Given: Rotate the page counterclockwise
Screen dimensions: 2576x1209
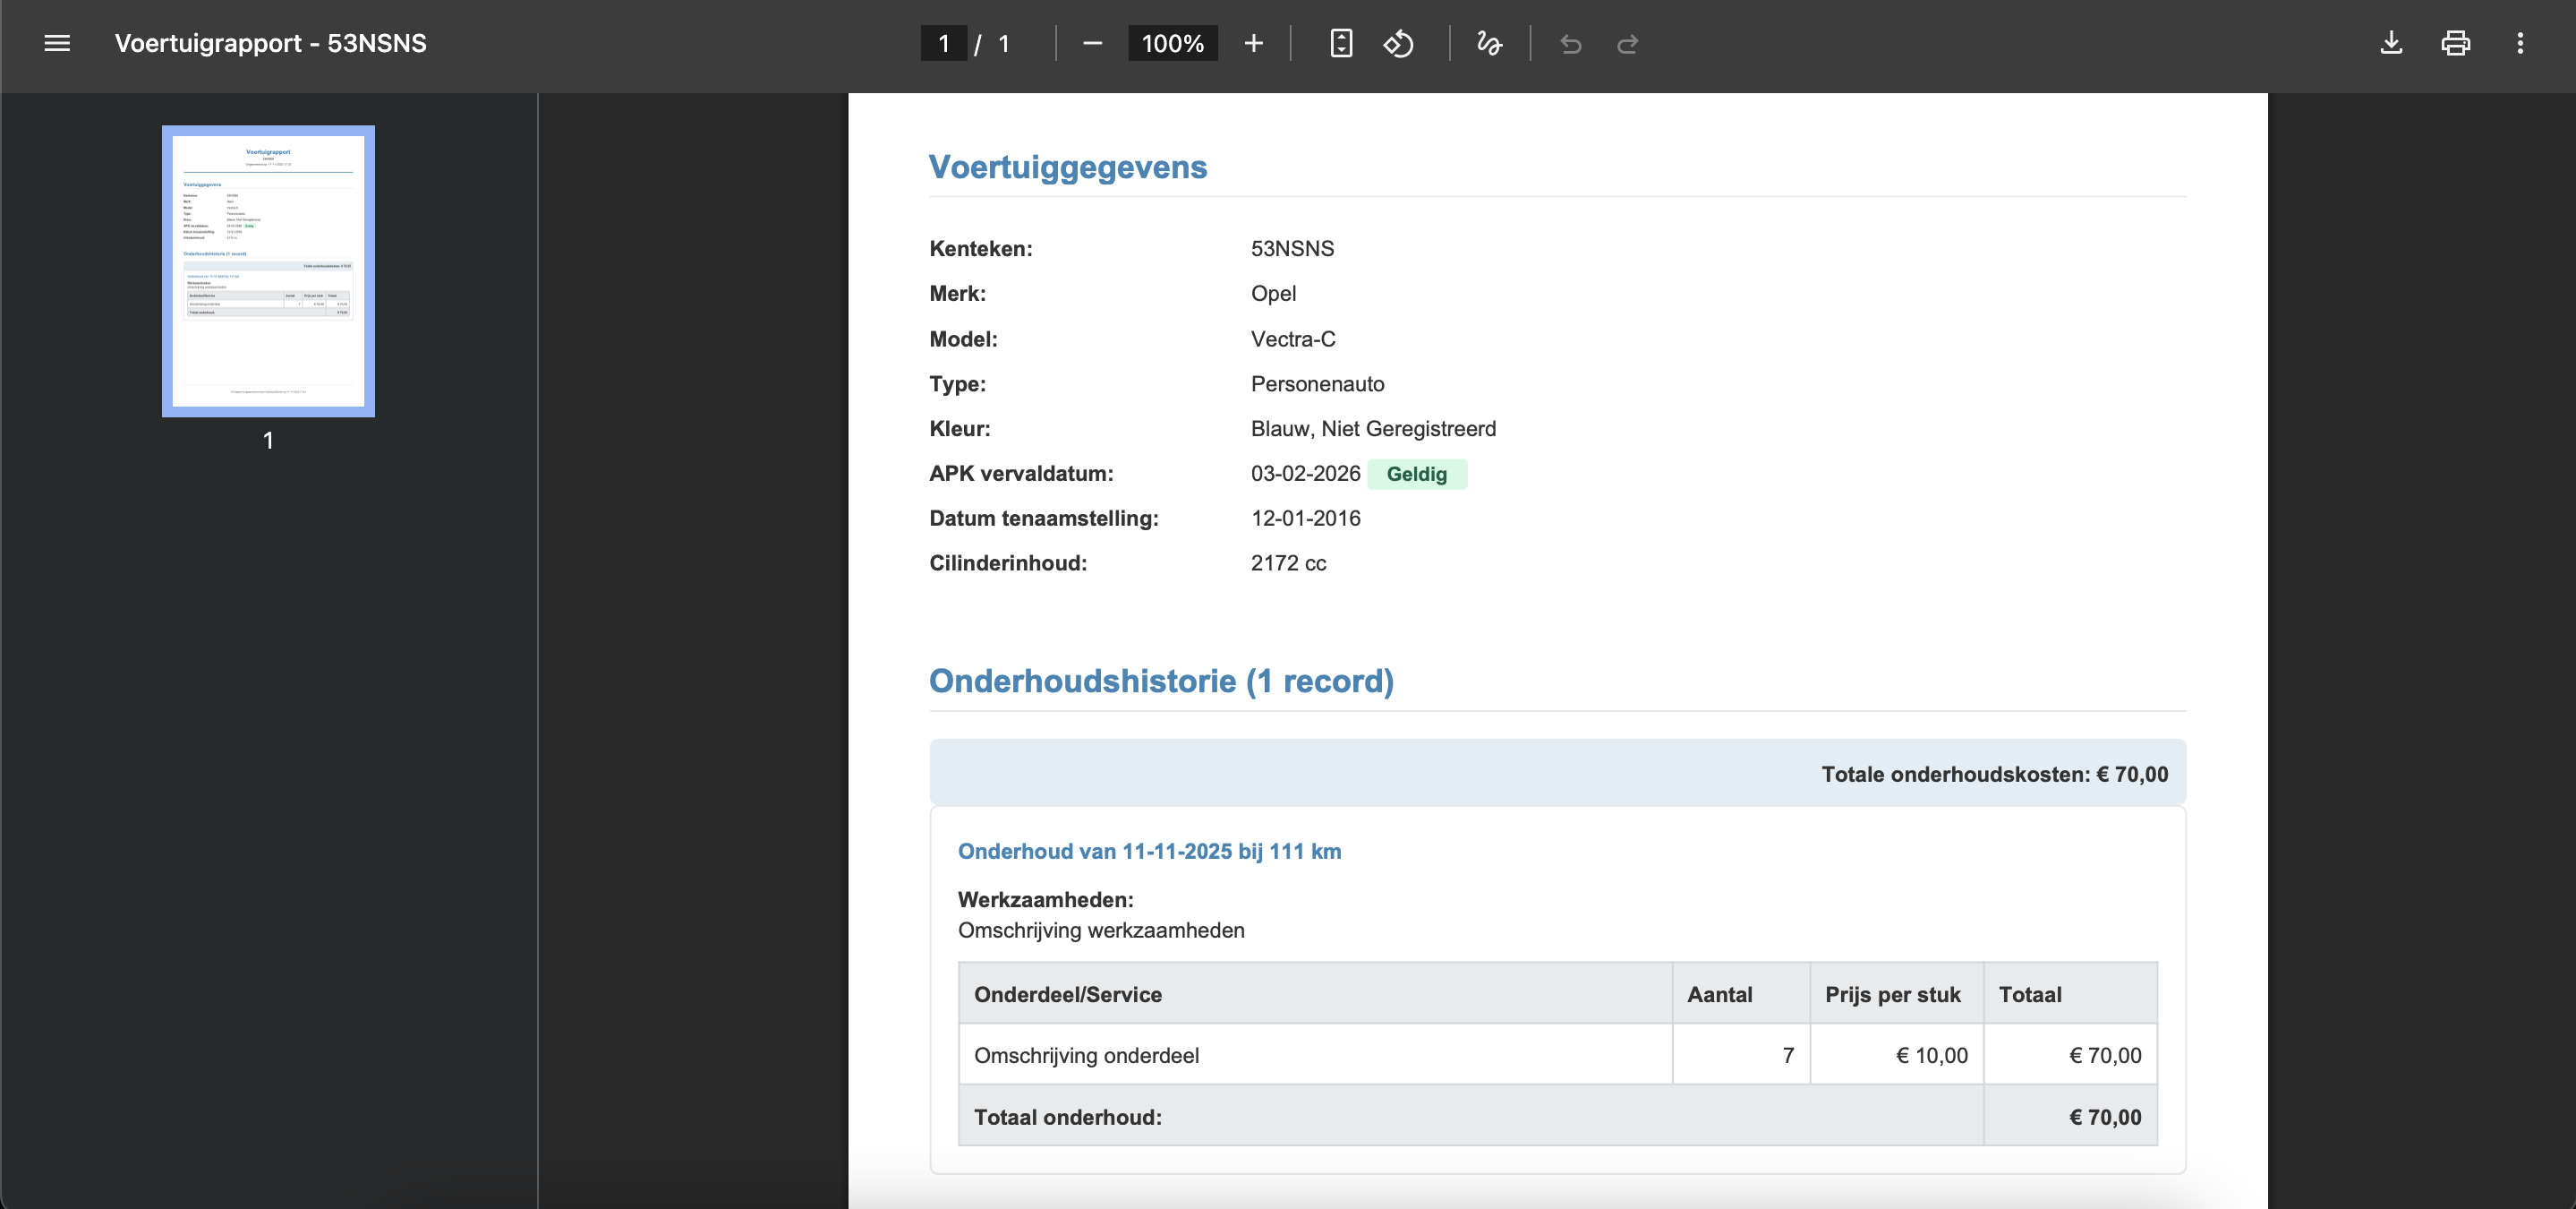Looking at the screenshot, I should tap(1399, 43).
